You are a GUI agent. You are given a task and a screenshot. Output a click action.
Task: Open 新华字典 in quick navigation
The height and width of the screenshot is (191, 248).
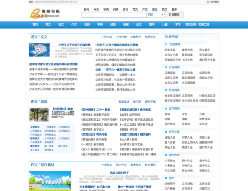tap(170, 50)
